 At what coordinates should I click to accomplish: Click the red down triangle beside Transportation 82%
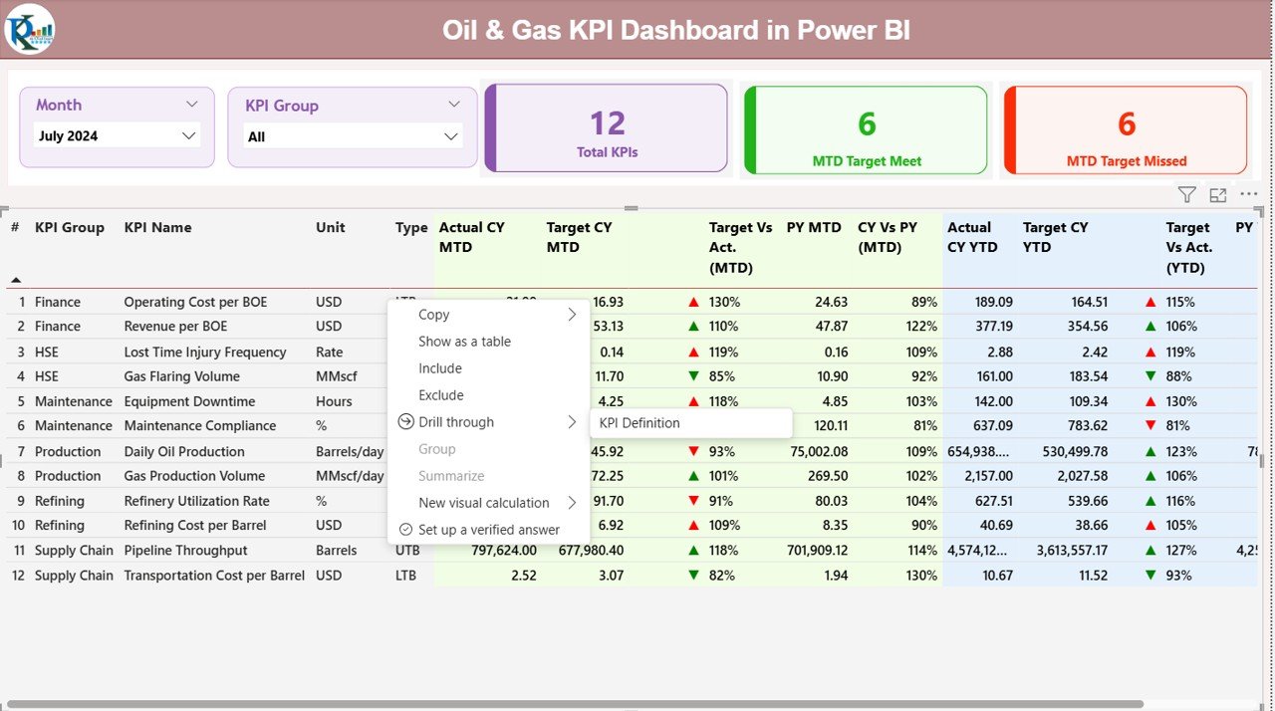693,575
